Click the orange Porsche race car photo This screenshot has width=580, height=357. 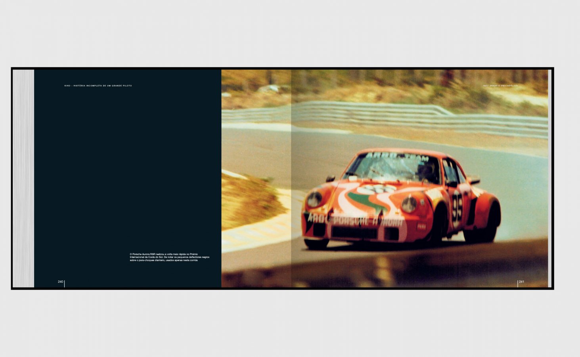(x=385, y=178)
